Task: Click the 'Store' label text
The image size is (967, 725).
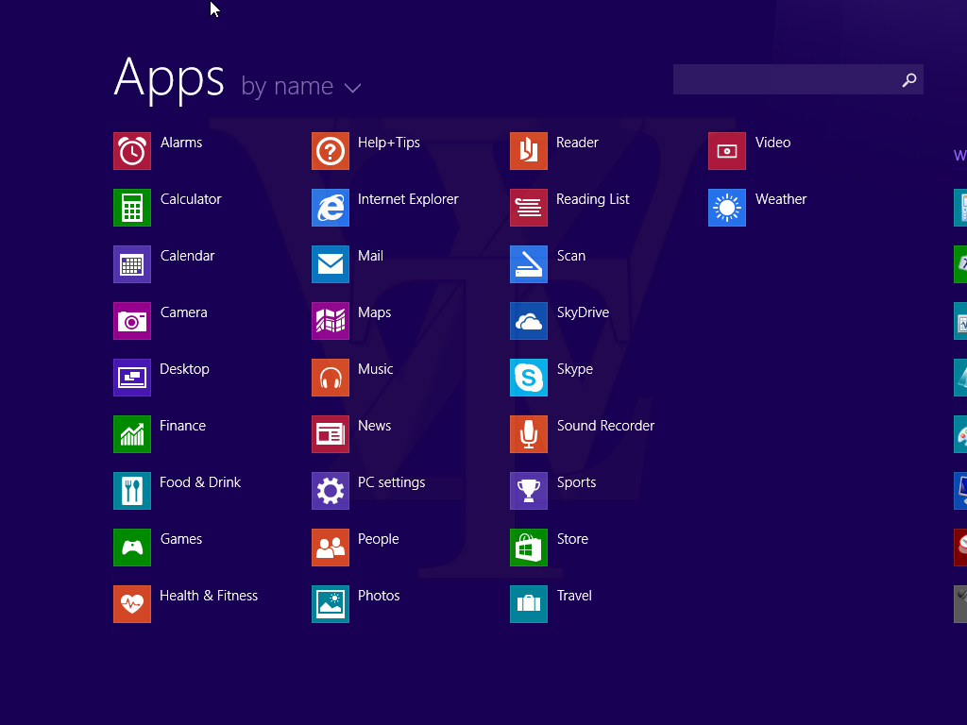Action: click(572, 539)
